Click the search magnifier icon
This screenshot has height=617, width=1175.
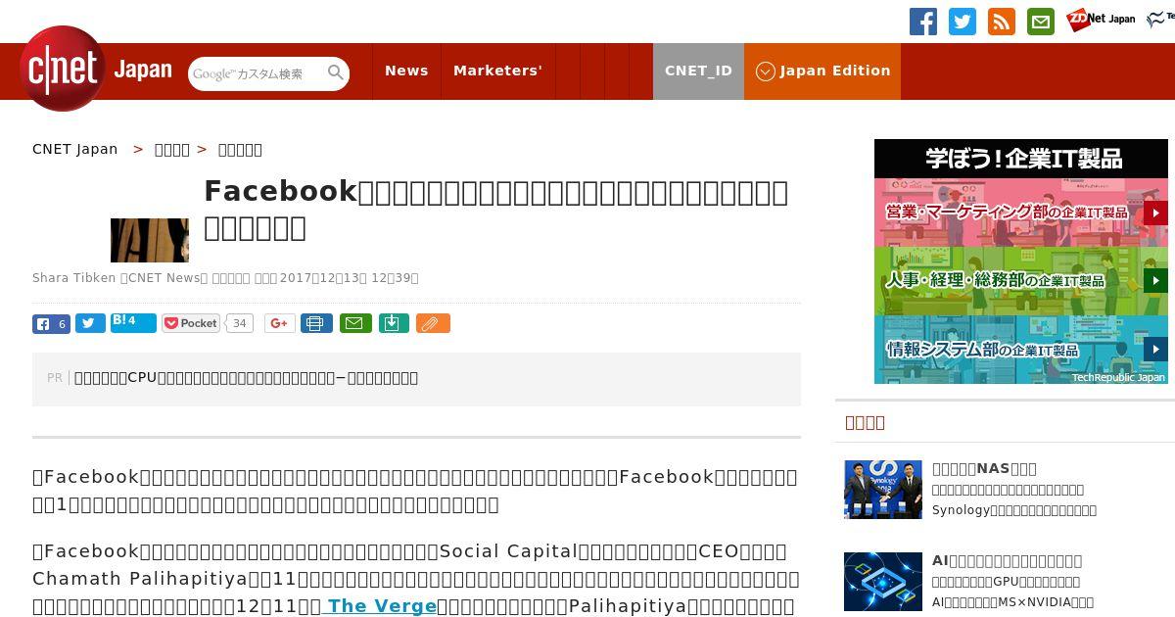coord(336,72)
